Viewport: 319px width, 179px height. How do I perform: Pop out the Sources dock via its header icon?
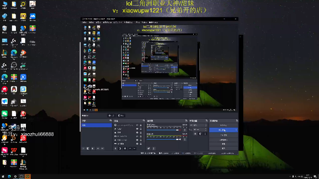144,121
